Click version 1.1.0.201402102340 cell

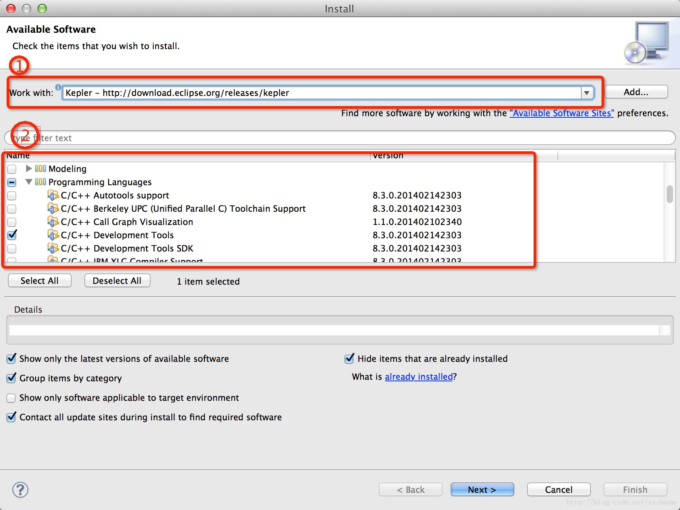pyautogui.click(x=417, y=222)
